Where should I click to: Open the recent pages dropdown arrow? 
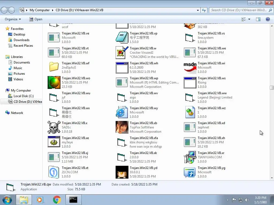17,10
